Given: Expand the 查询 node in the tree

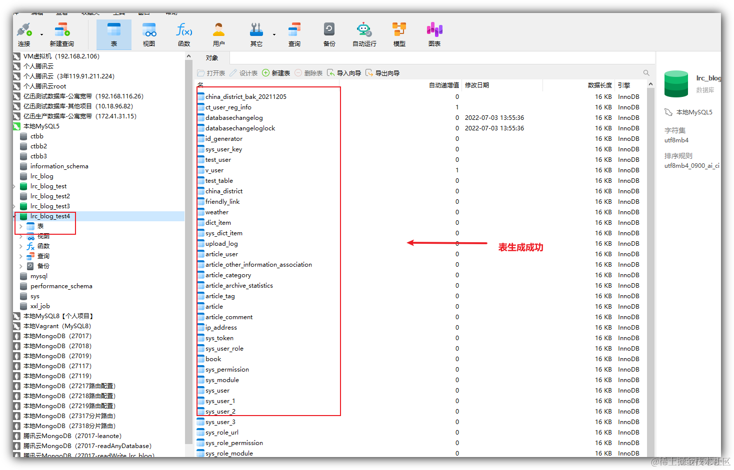Looking at the screenshot, I should tap(20, 256).
